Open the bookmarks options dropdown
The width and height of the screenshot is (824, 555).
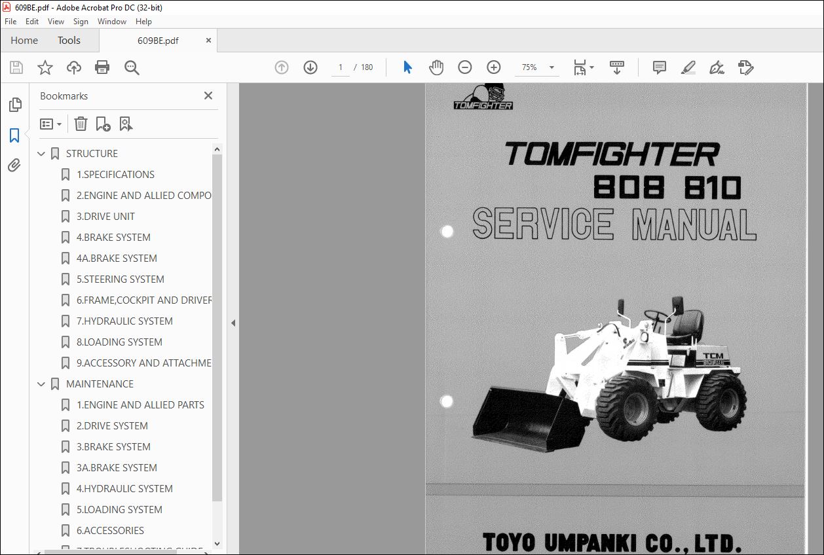(50, 124)
